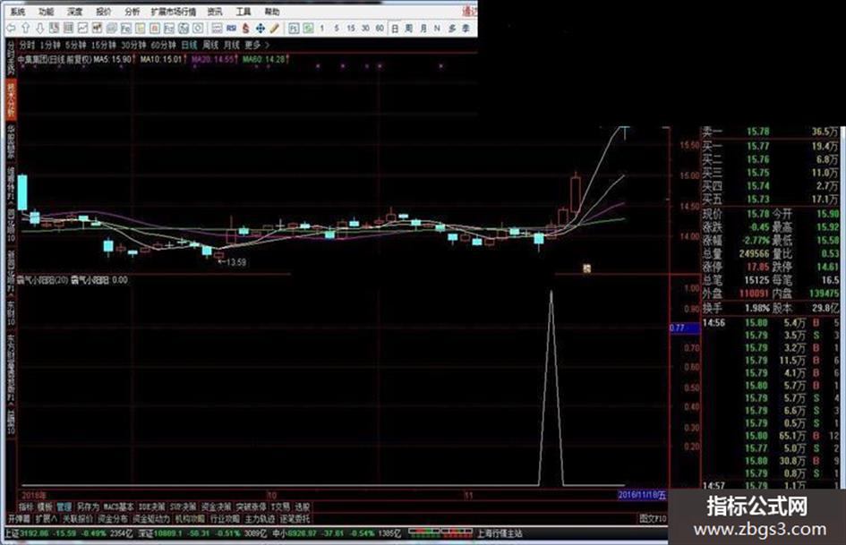Viewport: 846px width, 545px height.
Task: Select monthly period "月" in toolbar
Action: click(x=423, y=28)
